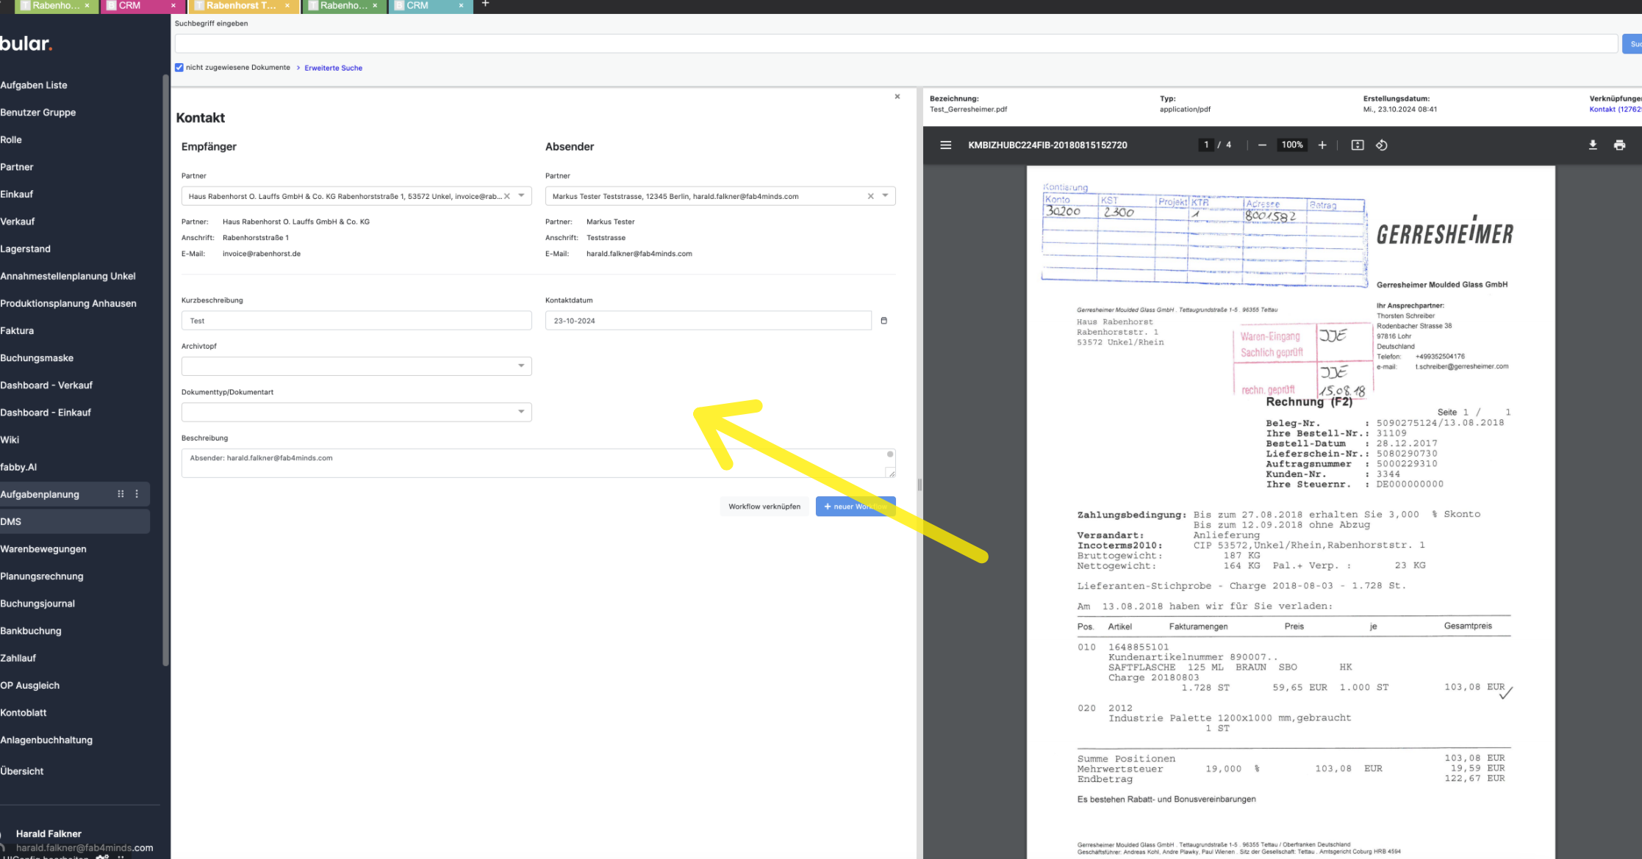This screenshot has width=1642, height=859.
Task: Open the Absender partner dropdown arrow
Action: point(885,196)
